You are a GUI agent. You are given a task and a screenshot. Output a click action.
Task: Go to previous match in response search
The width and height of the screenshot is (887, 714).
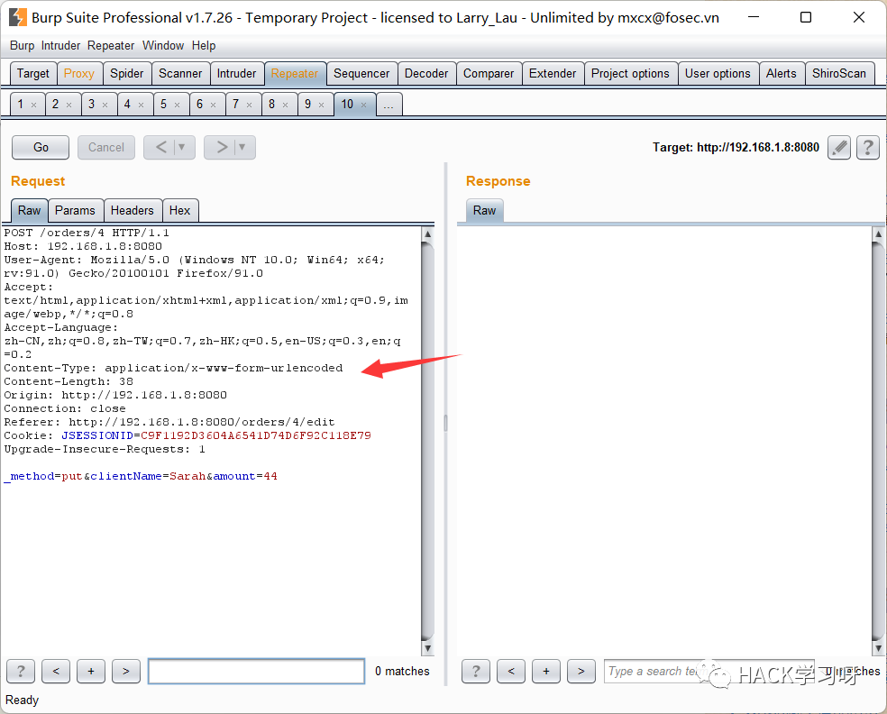tap(511, 671)
